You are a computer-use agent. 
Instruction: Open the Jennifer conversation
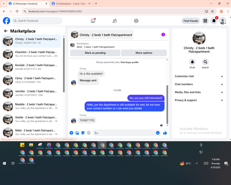click(x=31, y=93)
